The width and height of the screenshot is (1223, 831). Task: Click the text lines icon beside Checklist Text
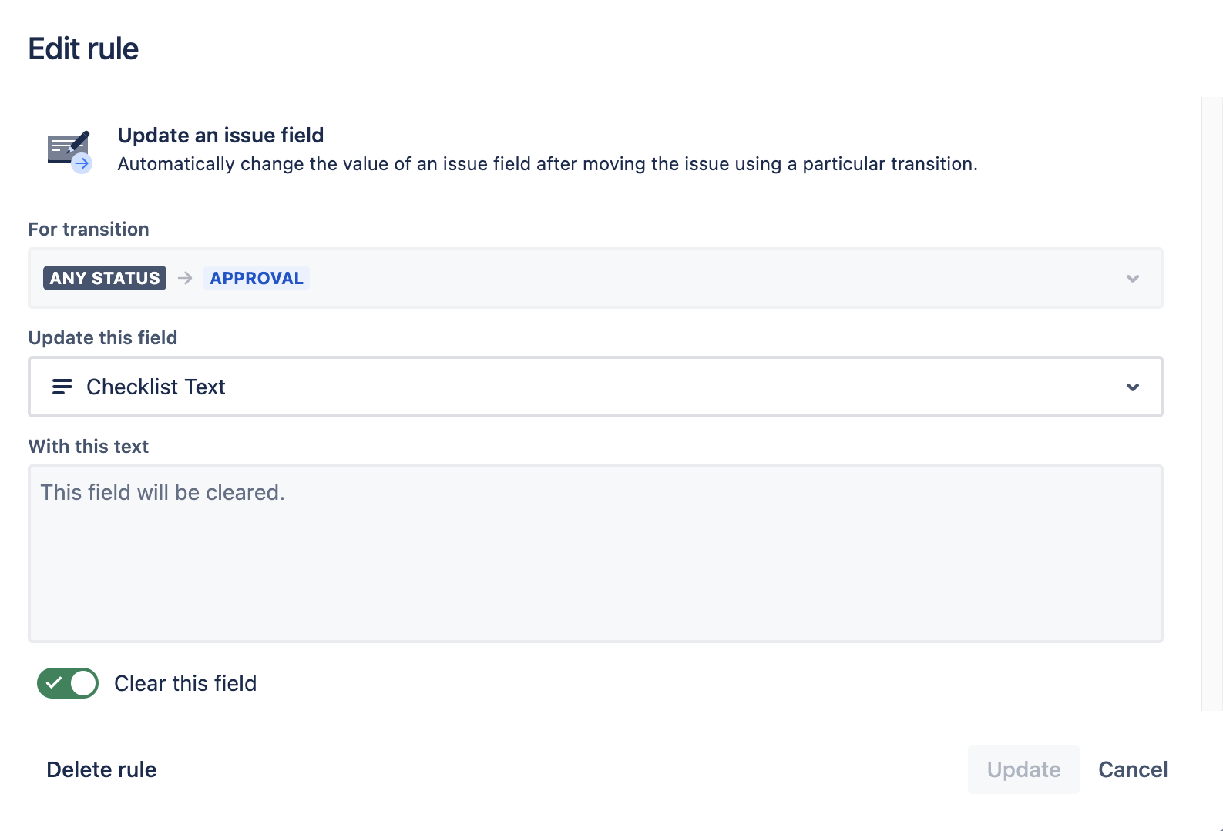[x=62, y=387]
